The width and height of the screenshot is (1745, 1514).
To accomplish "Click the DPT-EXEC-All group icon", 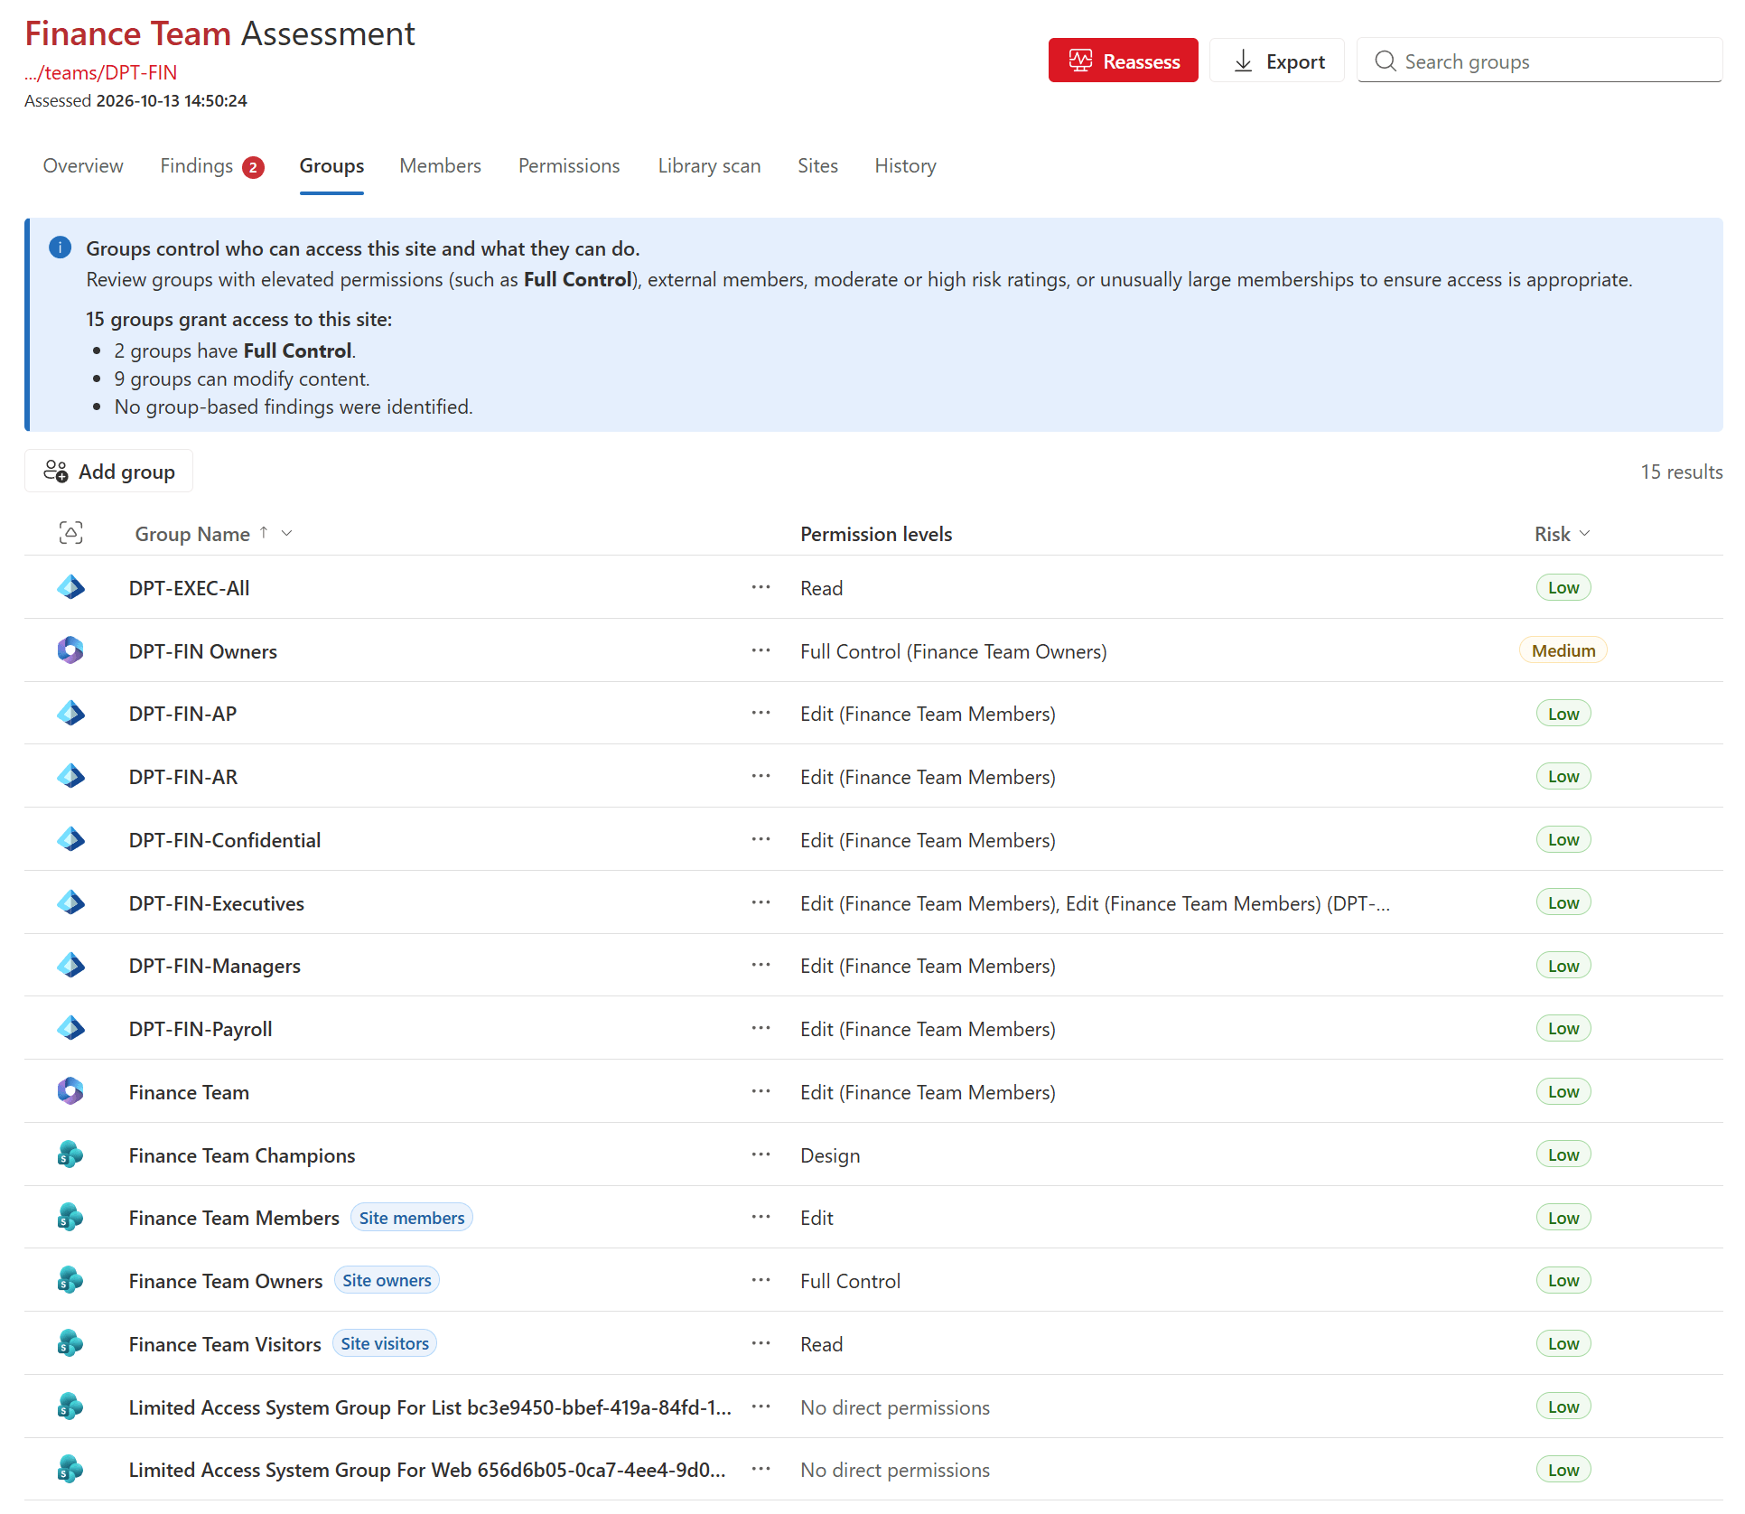I will coord(70,587).
